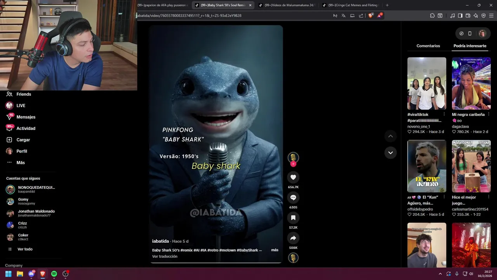Open the followed account Coker
497x280 pixels.
click(x=17, y=237)
